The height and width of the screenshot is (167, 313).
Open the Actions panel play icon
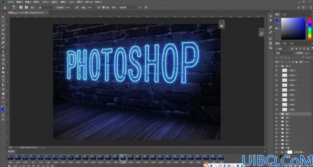pos(222,26)
